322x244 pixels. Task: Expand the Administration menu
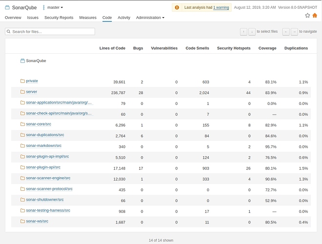[150, 18]
